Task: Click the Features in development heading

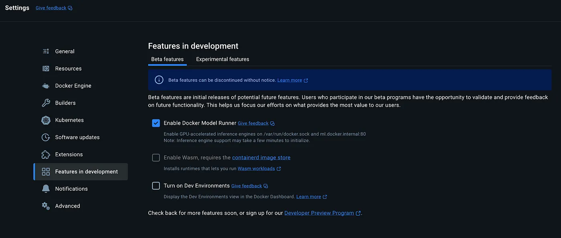Action: (193, 46)
